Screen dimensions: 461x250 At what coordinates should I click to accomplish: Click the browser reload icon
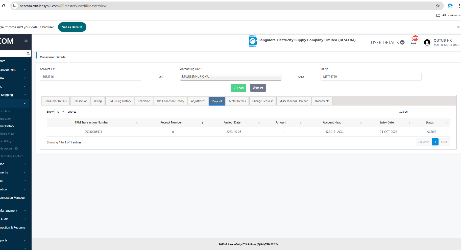[4, 6]
